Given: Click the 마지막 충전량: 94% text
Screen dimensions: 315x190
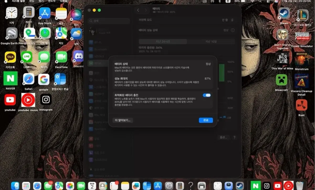Looking at the screenshot, I should (x=150, y=48).
